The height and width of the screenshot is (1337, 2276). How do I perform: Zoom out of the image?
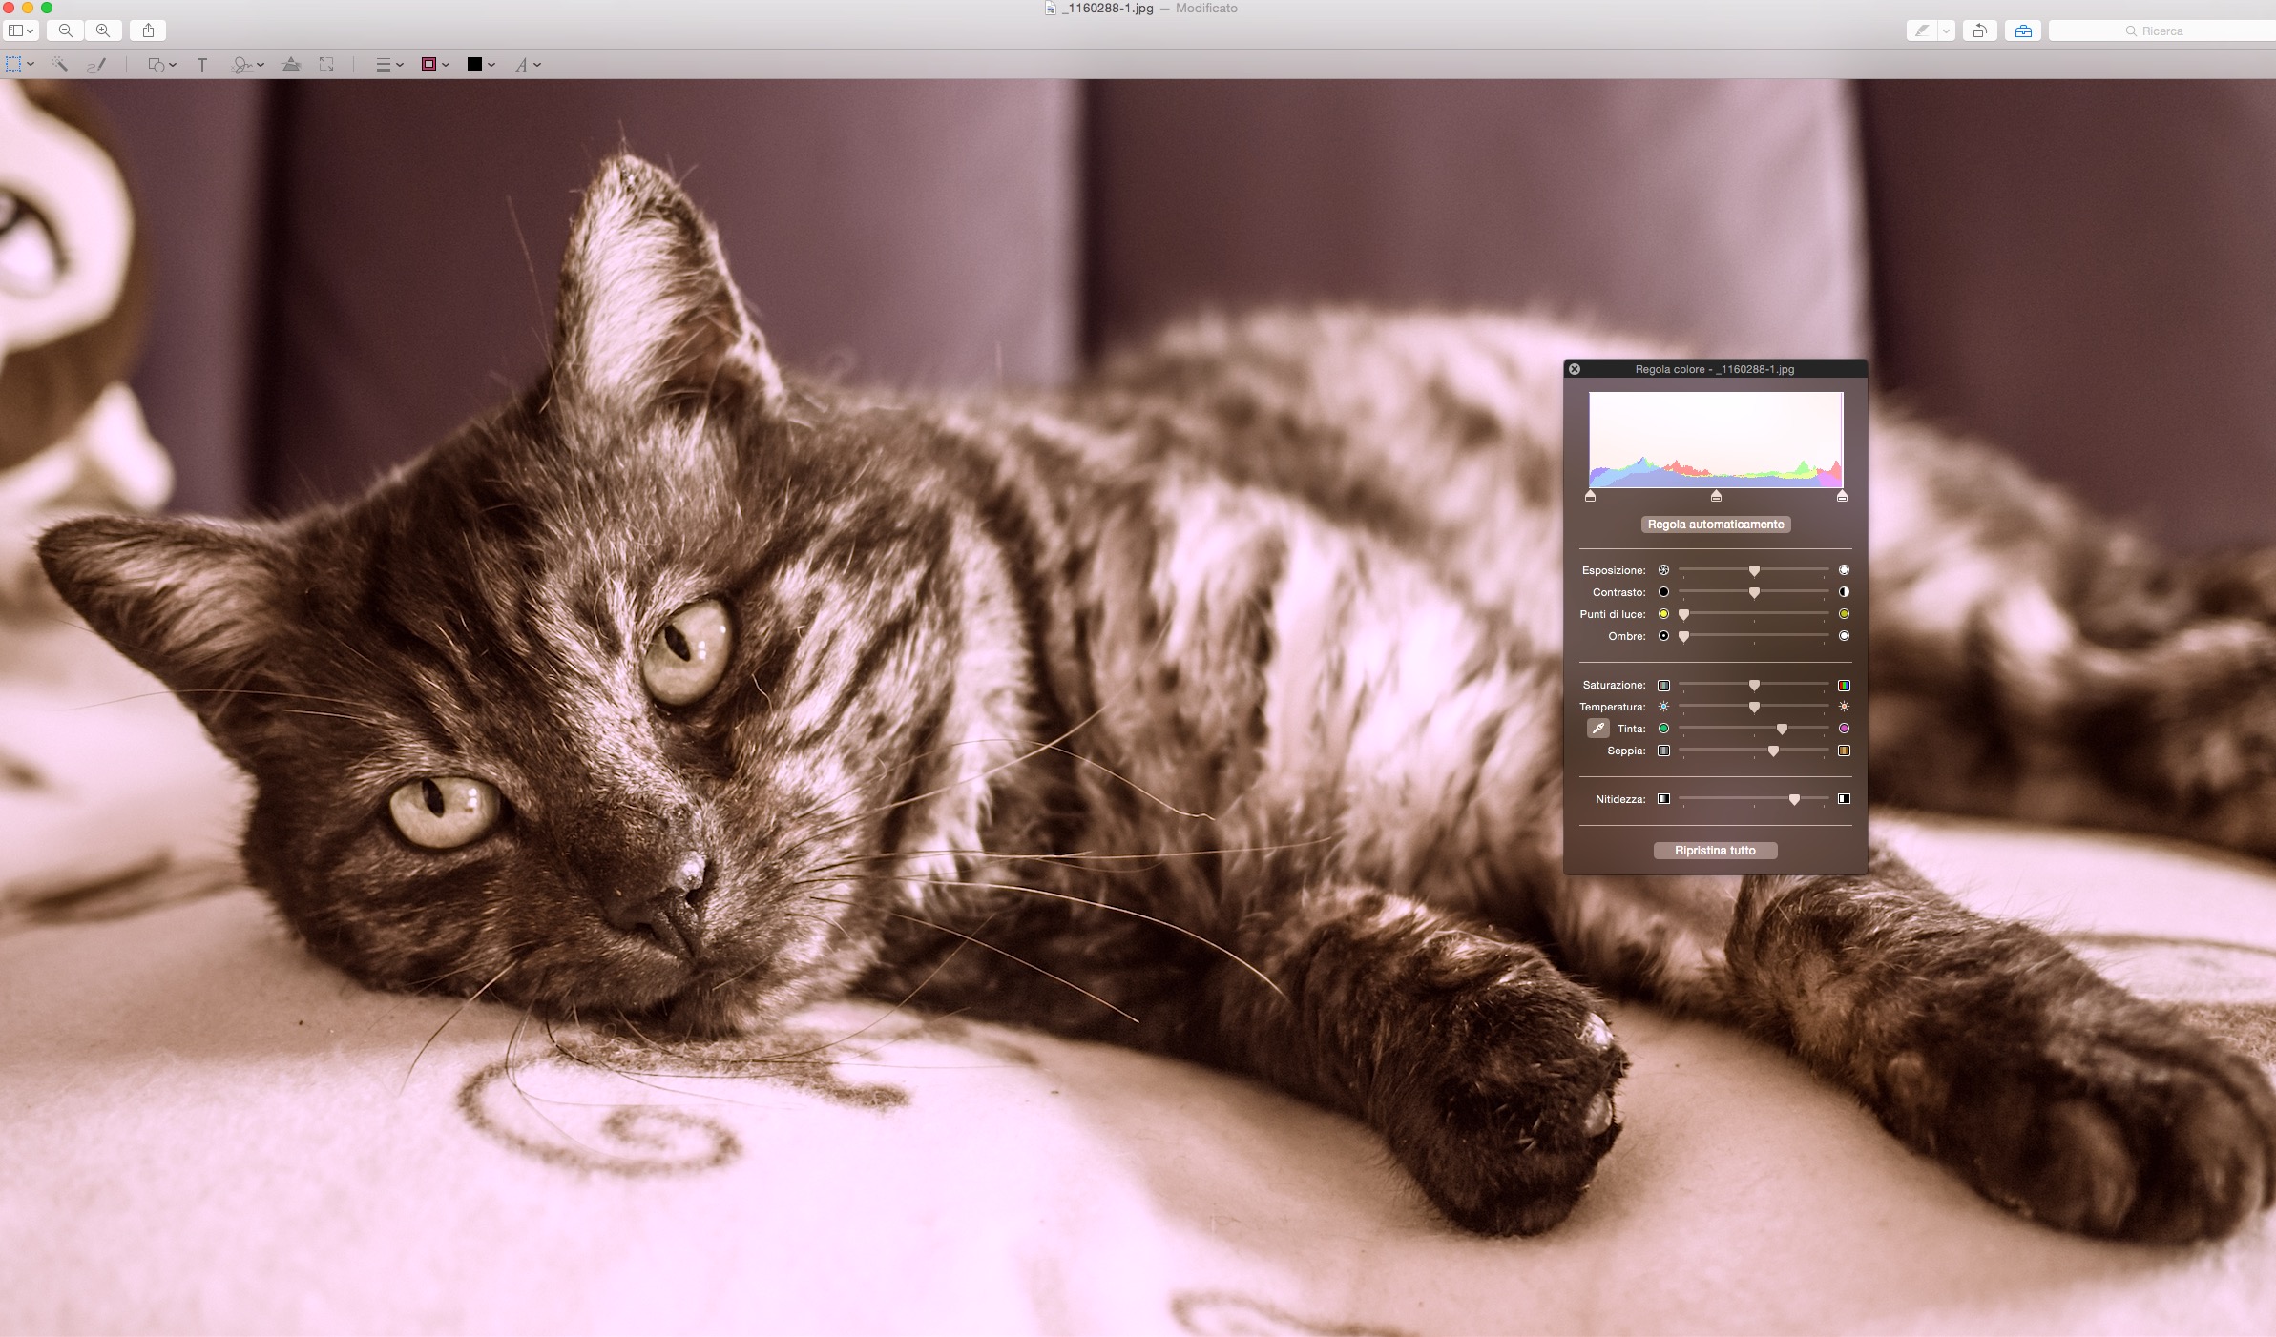pyautogui.click(x=66, y=31)
